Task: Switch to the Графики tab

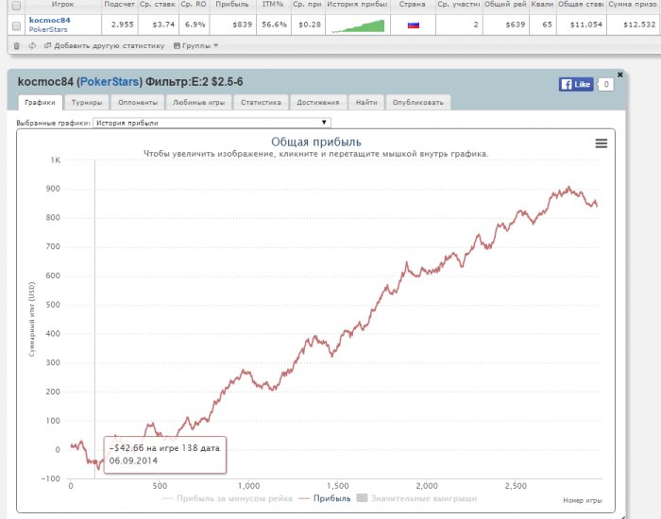Action: click(x=40, y=102)
